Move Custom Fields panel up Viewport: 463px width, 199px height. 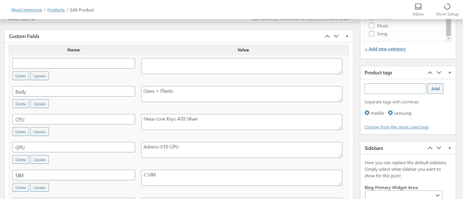327,36
